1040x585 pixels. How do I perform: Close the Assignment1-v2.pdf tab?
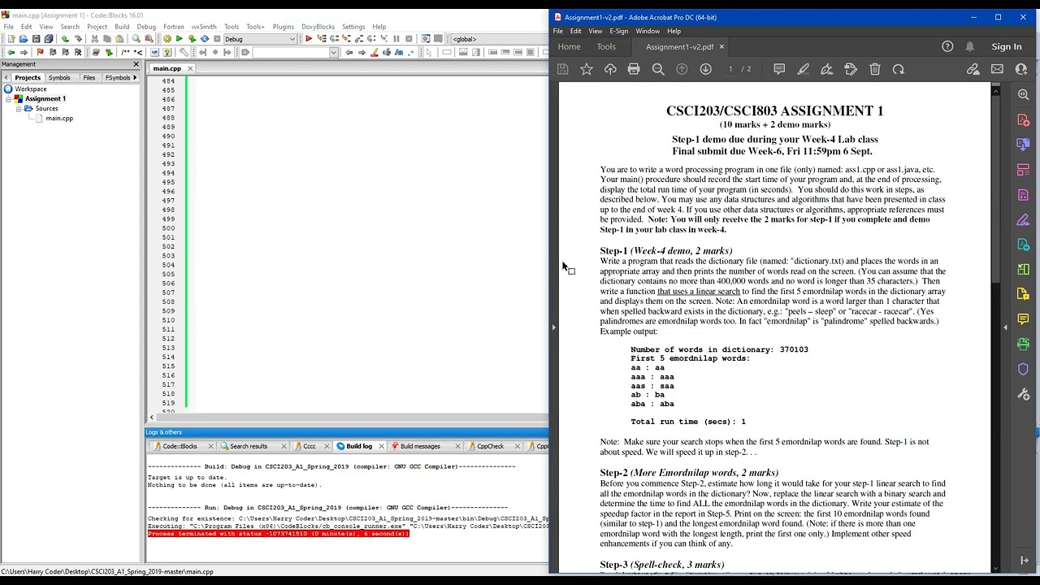[x=721, y=47]
